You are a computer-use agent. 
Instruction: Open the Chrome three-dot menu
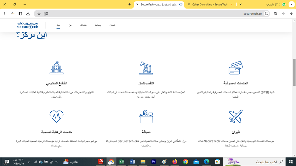(x=5, y=13)
